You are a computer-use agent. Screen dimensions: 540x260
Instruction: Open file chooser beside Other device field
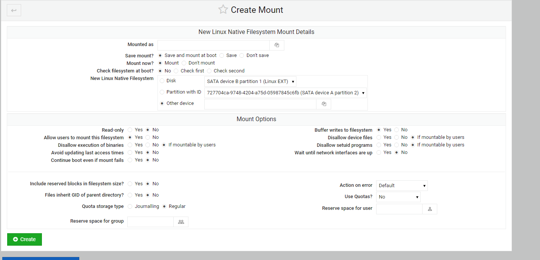pos(324,104)
